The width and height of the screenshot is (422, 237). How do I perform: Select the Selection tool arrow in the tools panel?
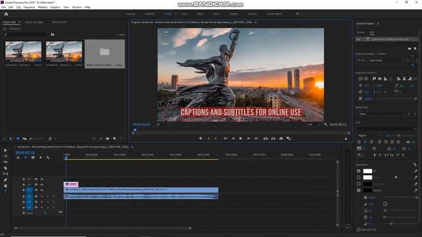pos(5,150)
